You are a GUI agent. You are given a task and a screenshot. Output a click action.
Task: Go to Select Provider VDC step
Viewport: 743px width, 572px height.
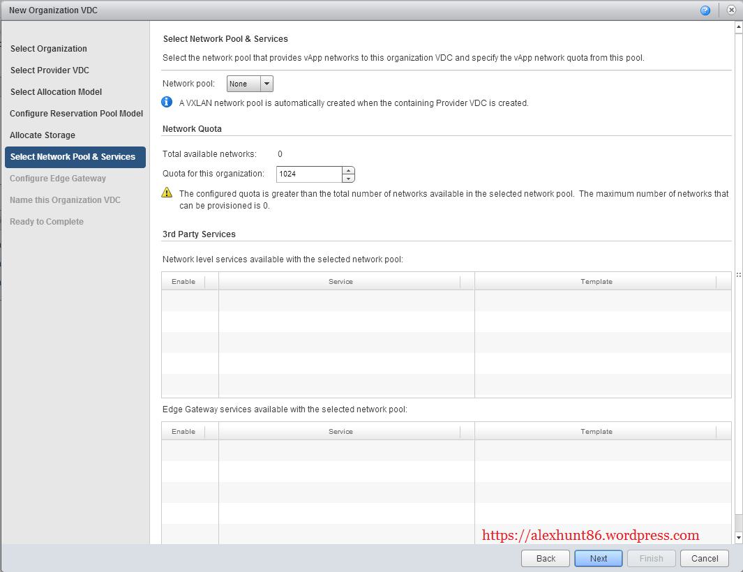(x=50, y=70)
